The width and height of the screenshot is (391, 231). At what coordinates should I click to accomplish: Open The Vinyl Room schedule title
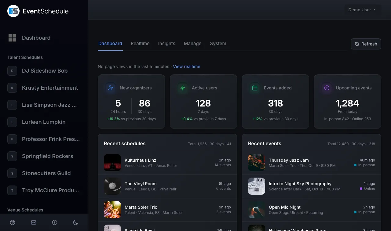point(141,184)
